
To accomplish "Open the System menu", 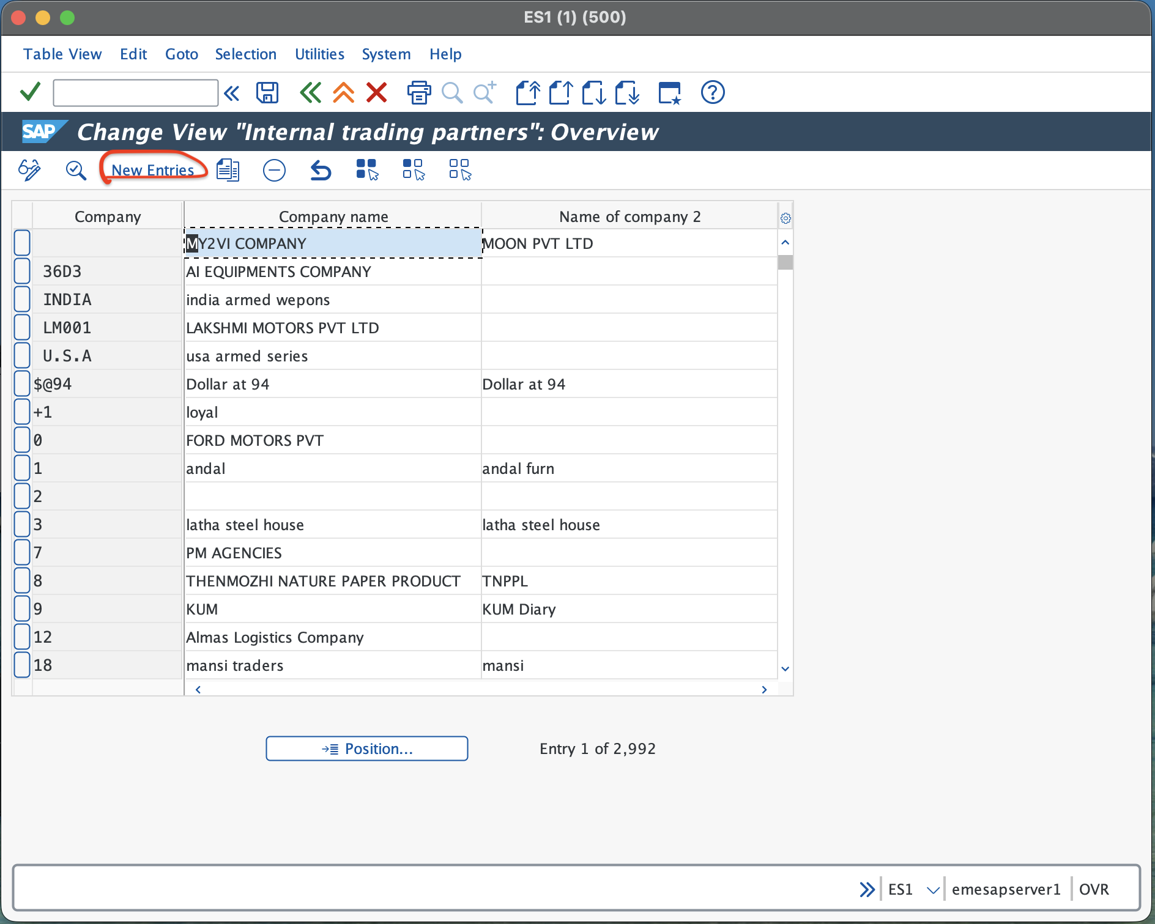I will click(386, 54).
